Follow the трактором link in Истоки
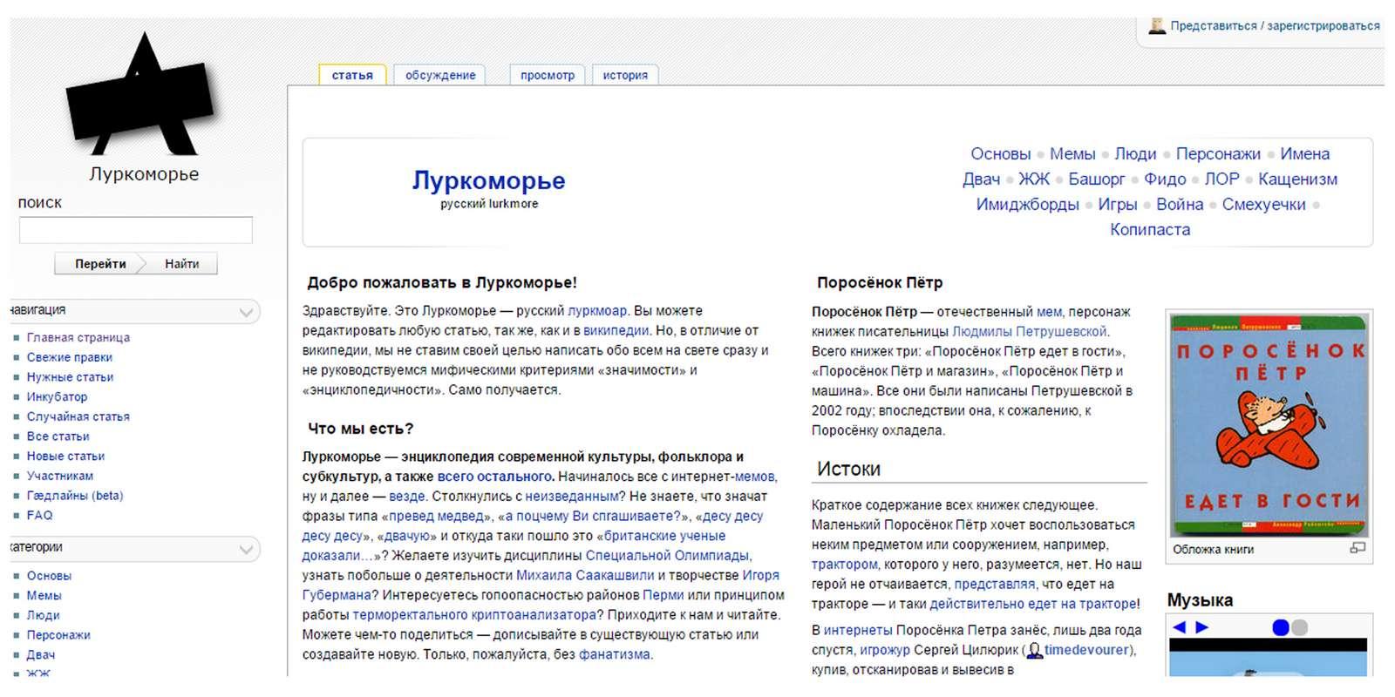1395x697 pixels. (x=844, y=565)
